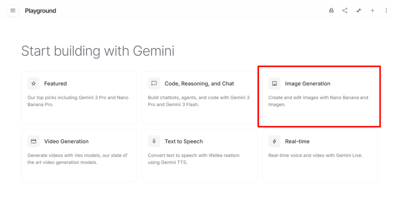Click the Gemini Live description text

(315, 156)
